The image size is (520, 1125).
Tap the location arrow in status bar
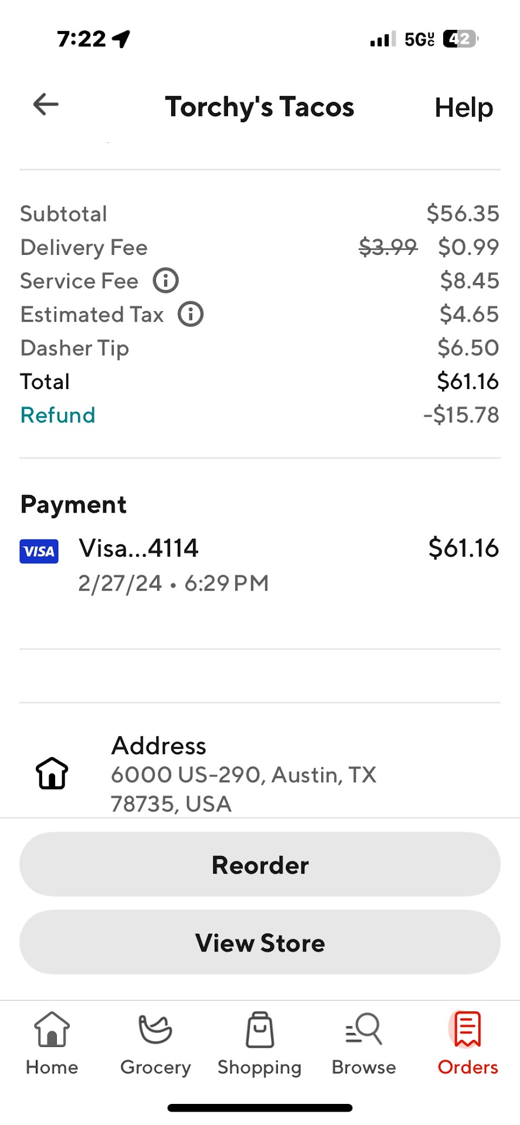click(x=121, y=39)
